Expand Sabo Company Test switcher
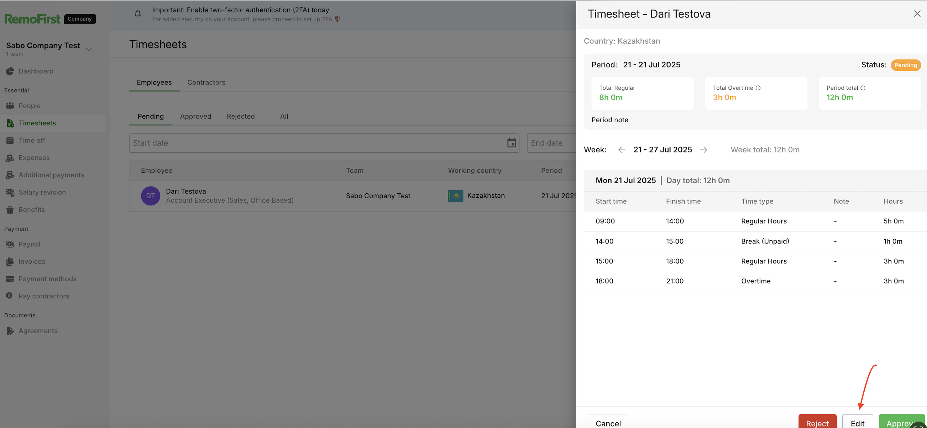The height and width of the screenshot is (428, 927). coord(89,49)
